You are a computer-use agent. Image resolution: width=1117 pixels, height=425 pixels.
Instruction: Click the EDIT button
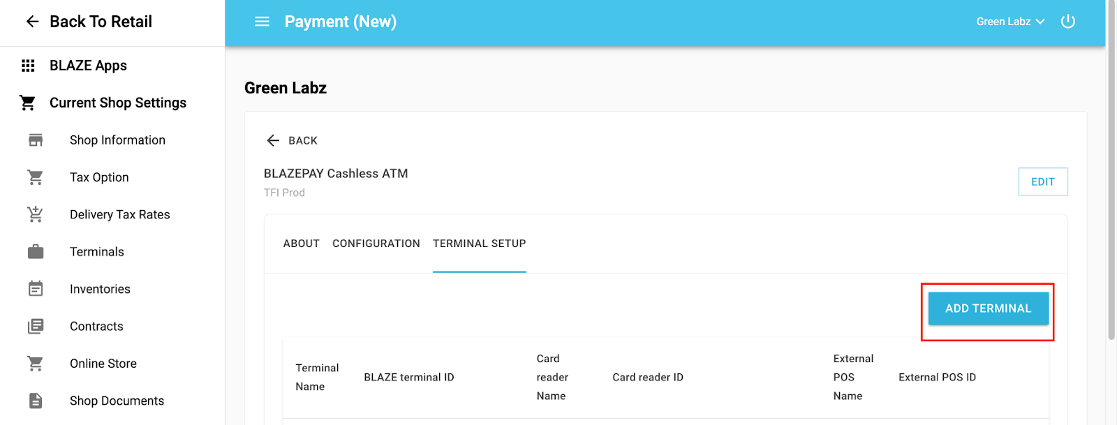[x=1043, y=181]
